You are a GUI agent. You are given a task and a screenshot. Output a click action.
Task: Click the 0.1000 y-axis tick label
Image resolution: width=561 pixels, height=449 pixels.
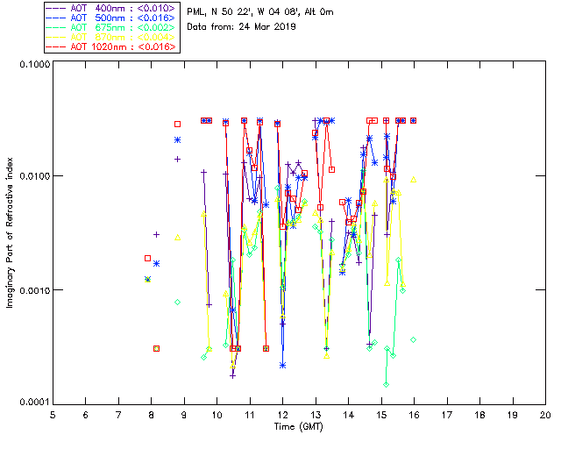click(32, 65)
